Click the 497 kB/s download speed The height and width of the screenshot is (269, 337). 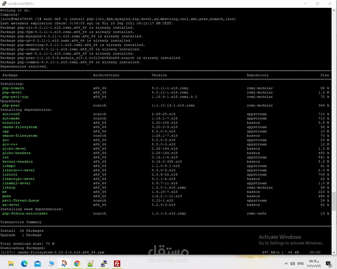click(271, 252)
